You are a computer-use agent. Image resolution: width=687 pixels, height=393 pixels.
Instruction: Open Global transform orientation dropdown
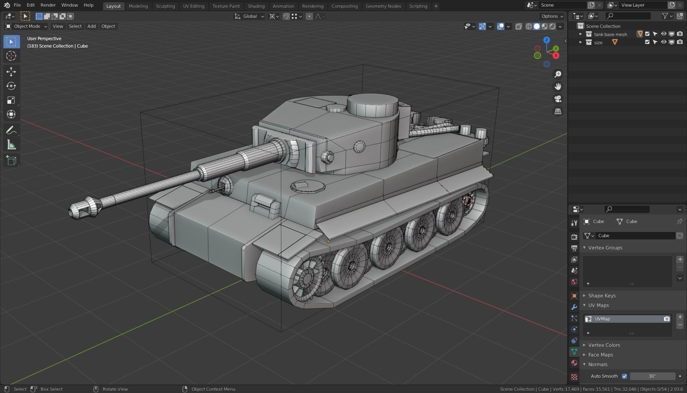pos(249,16)
